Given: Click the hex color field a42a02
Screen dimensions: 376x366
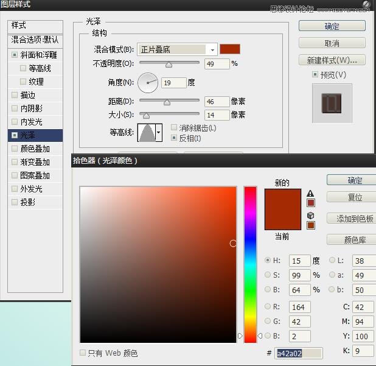Looking at the screenshot, I should point(299,353).
